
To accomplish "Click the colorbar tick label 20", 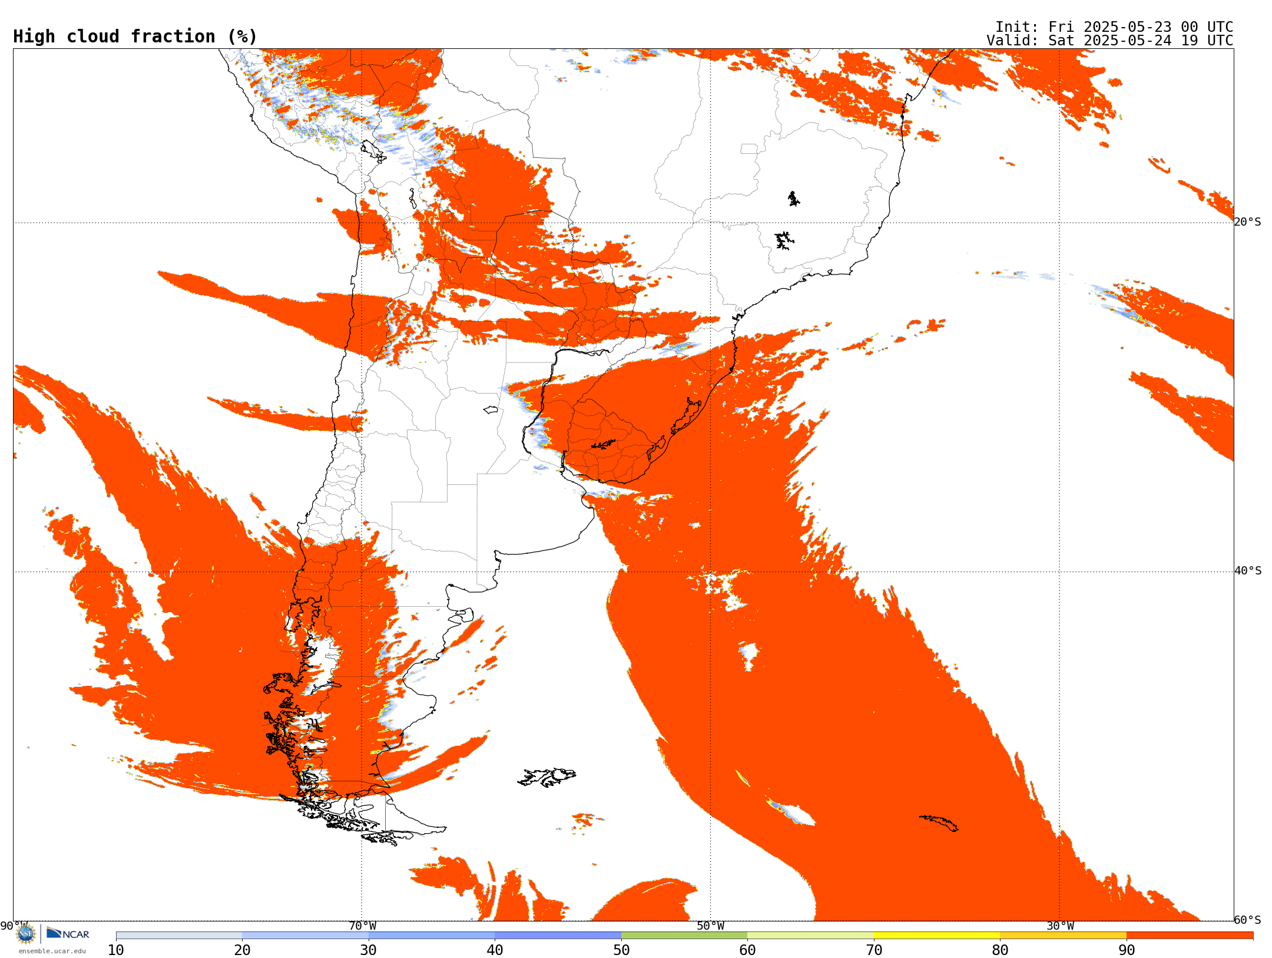I will click(x=242, y=950).
